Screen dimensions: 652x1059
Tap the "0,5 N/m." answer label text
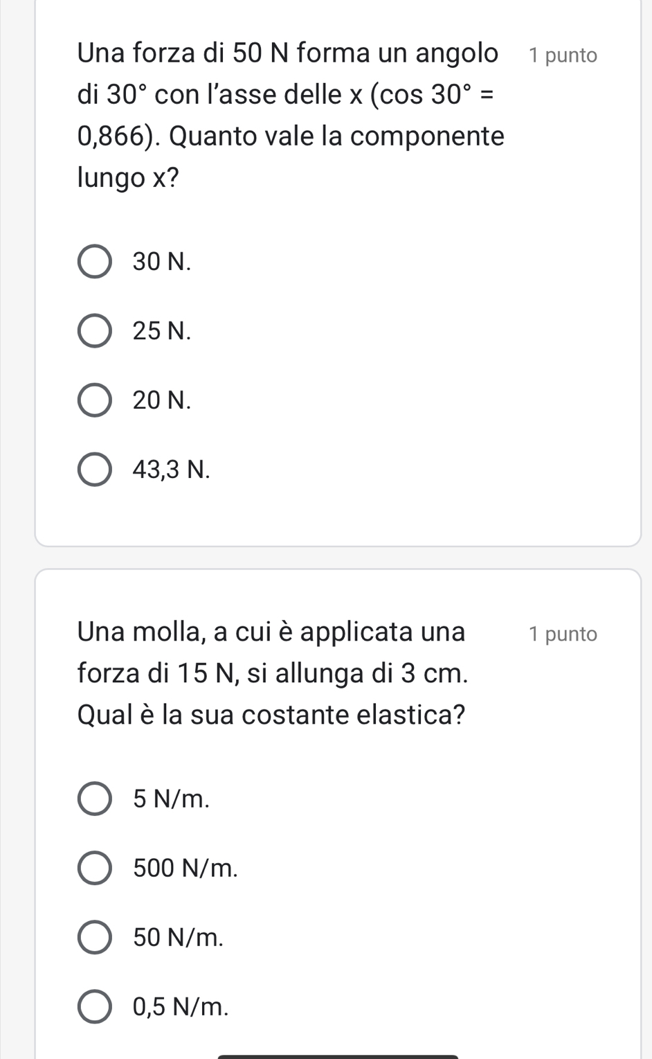181,1006
